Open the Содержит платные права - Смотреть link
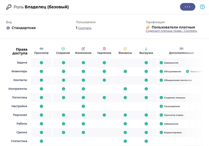This screenshot has height=146, width=209. point(171,31)
